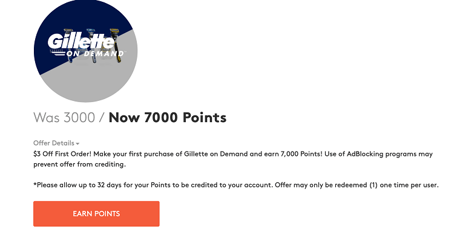This screenshot has width=454, height=235.
Task: Click the 32 days crediting disclaimer
Action: (x=153, y=185)
